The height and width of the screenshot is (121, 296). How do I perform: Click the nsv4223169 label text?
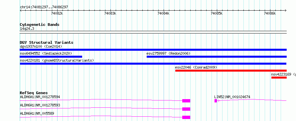281,74
